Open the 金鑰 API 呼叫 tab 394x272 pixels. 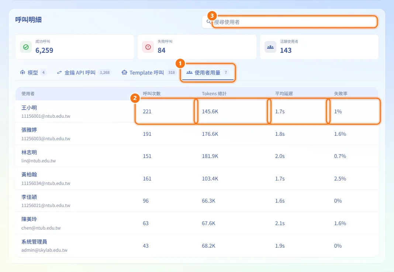click(x=84, y=73)
